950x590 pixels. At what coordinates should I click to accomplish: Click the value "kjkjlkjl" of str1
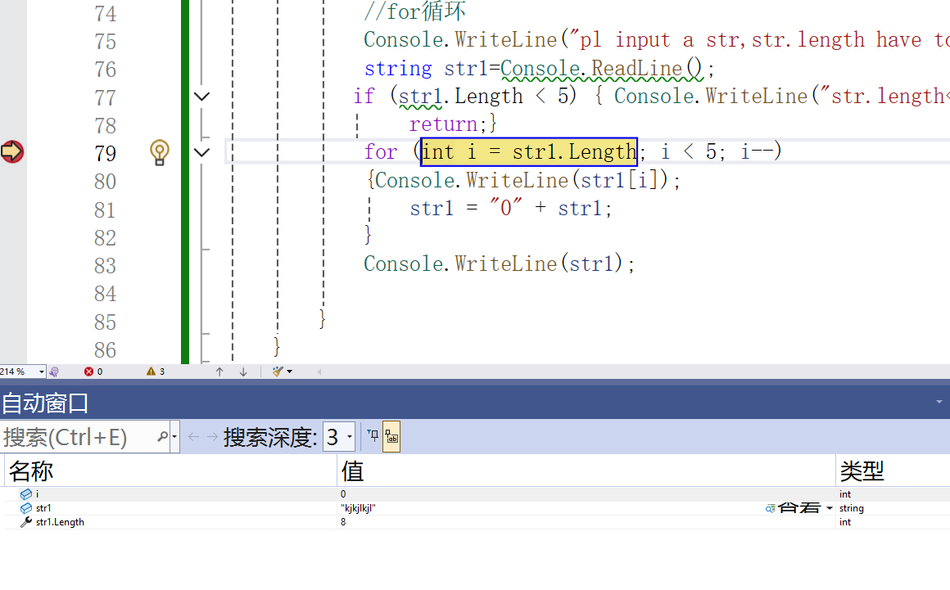(358, 508)
